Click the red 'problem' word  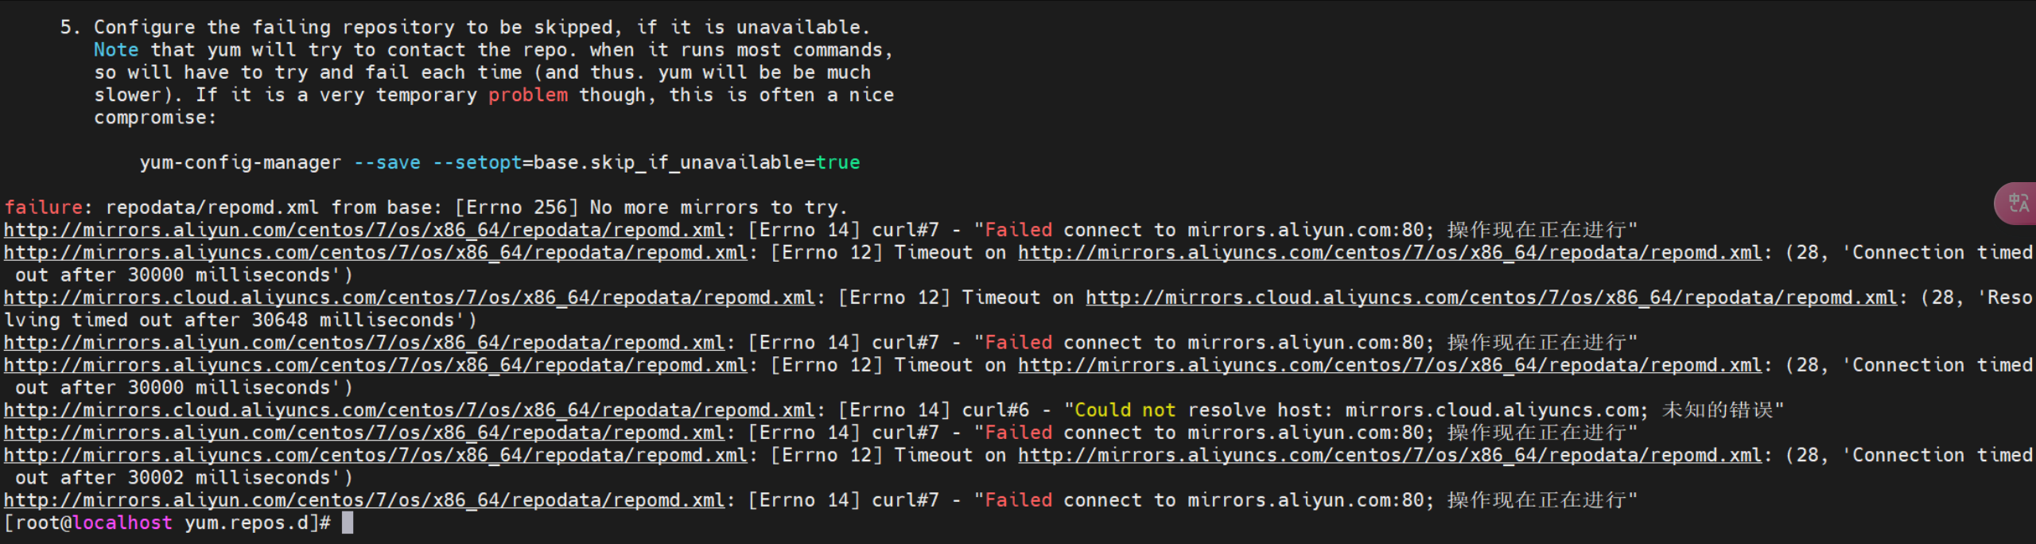coord(528,95)
